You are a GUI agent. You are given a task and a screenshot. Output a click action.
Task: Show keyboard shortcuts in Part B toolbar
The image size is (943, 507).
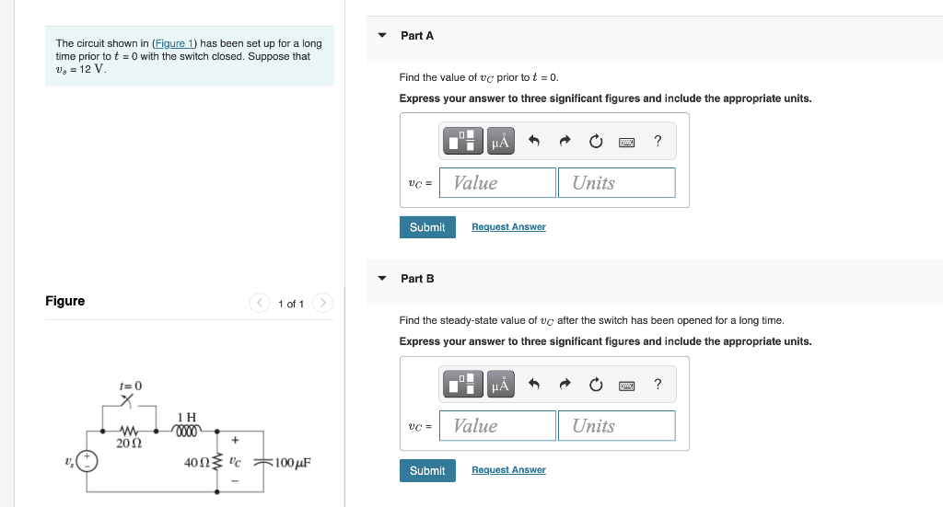click(626, 386)
